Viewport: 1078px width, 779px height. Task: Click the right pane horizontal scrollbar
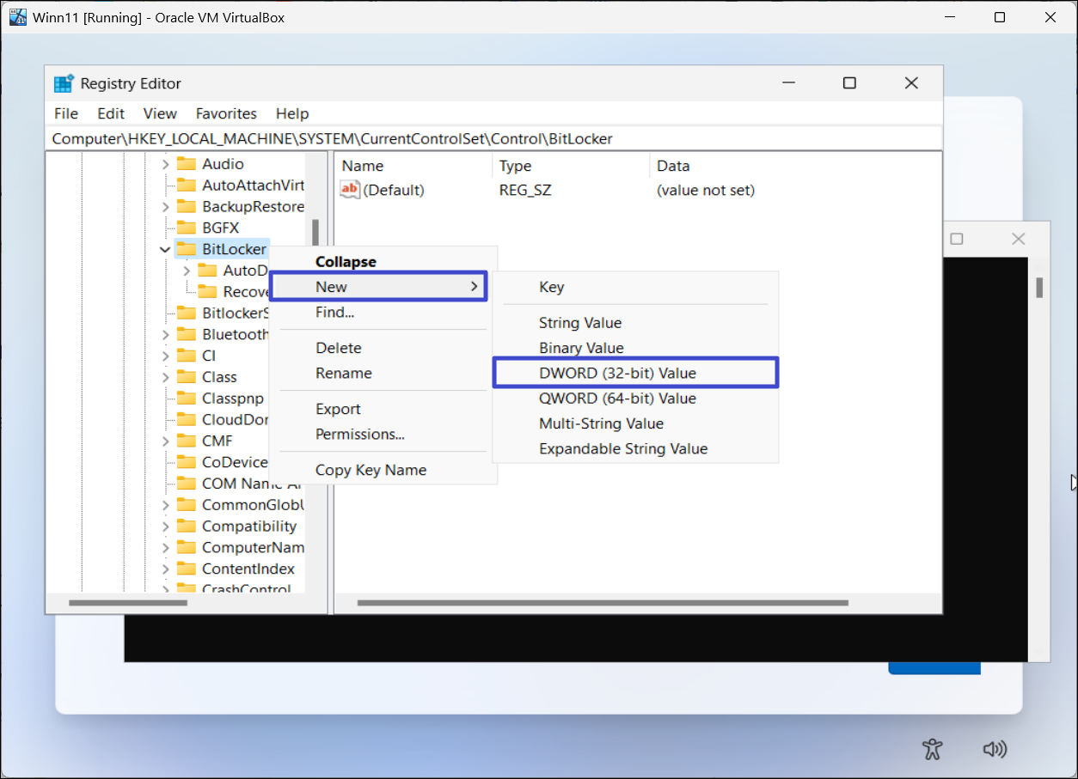(x=602, y=603)
